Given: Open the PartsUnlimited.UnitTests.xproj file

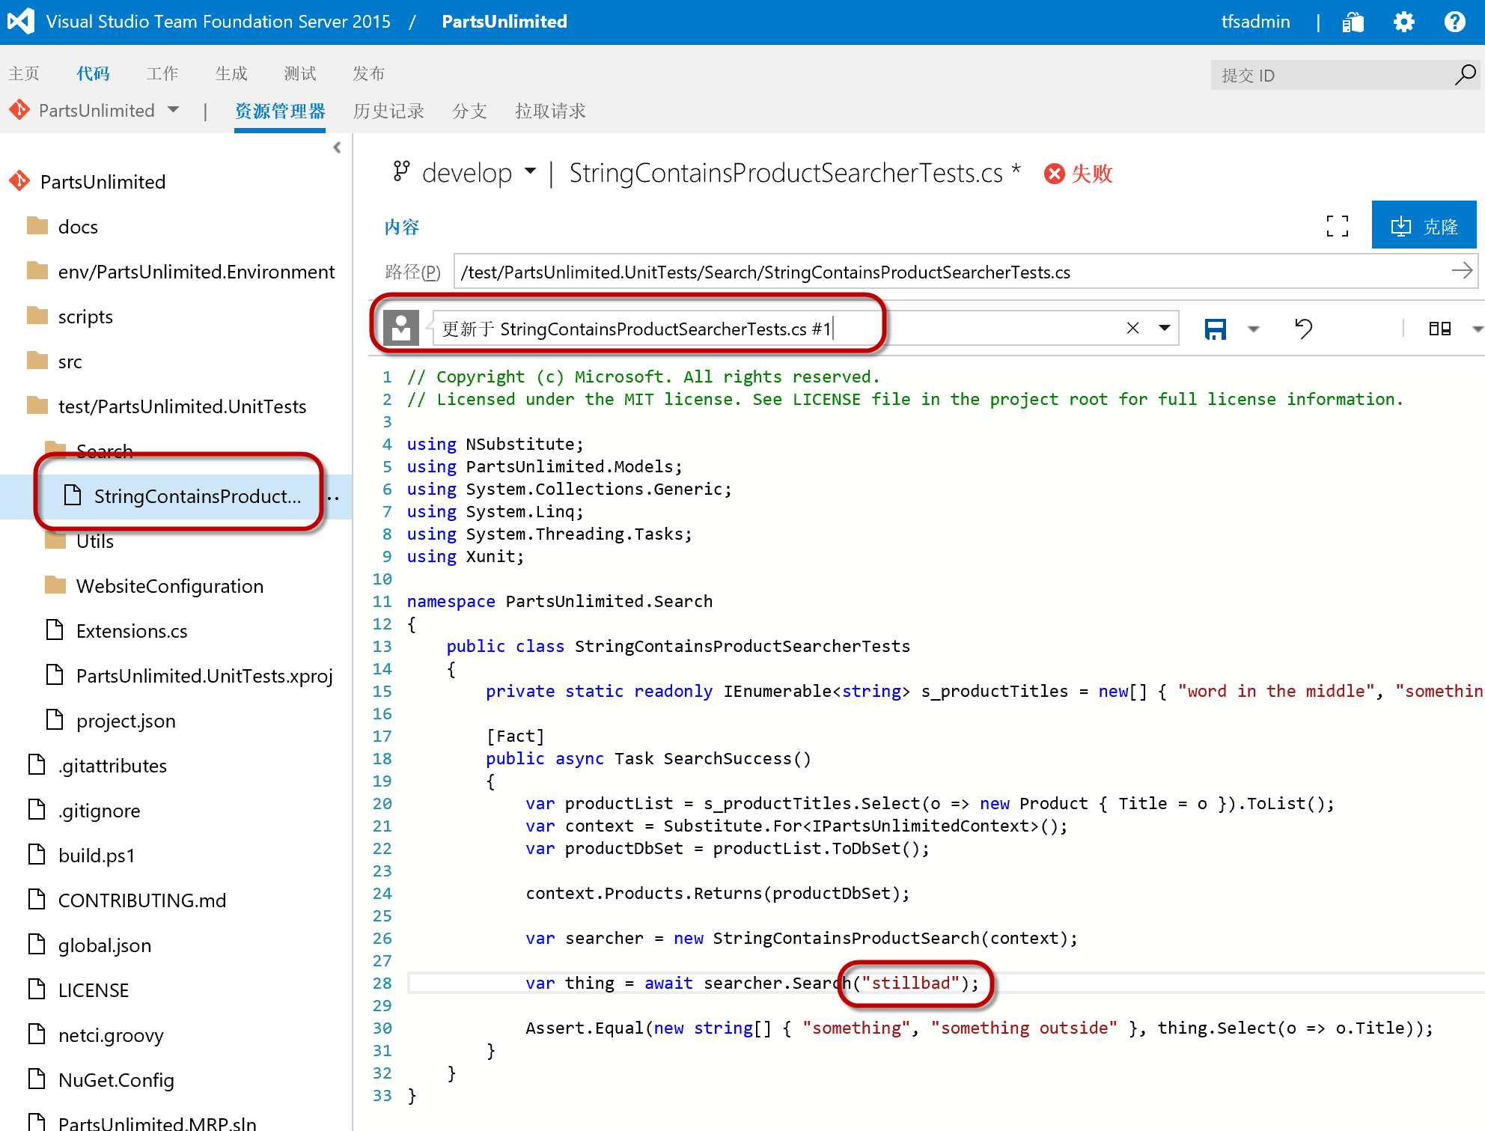Looking at the screenshot, I should [204, 676].
